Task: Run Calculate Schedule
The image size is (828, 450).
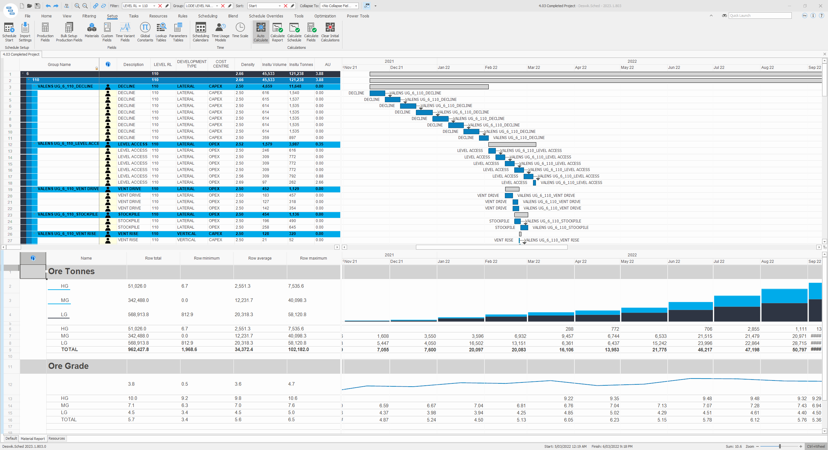Action: (x=294, y=32)
